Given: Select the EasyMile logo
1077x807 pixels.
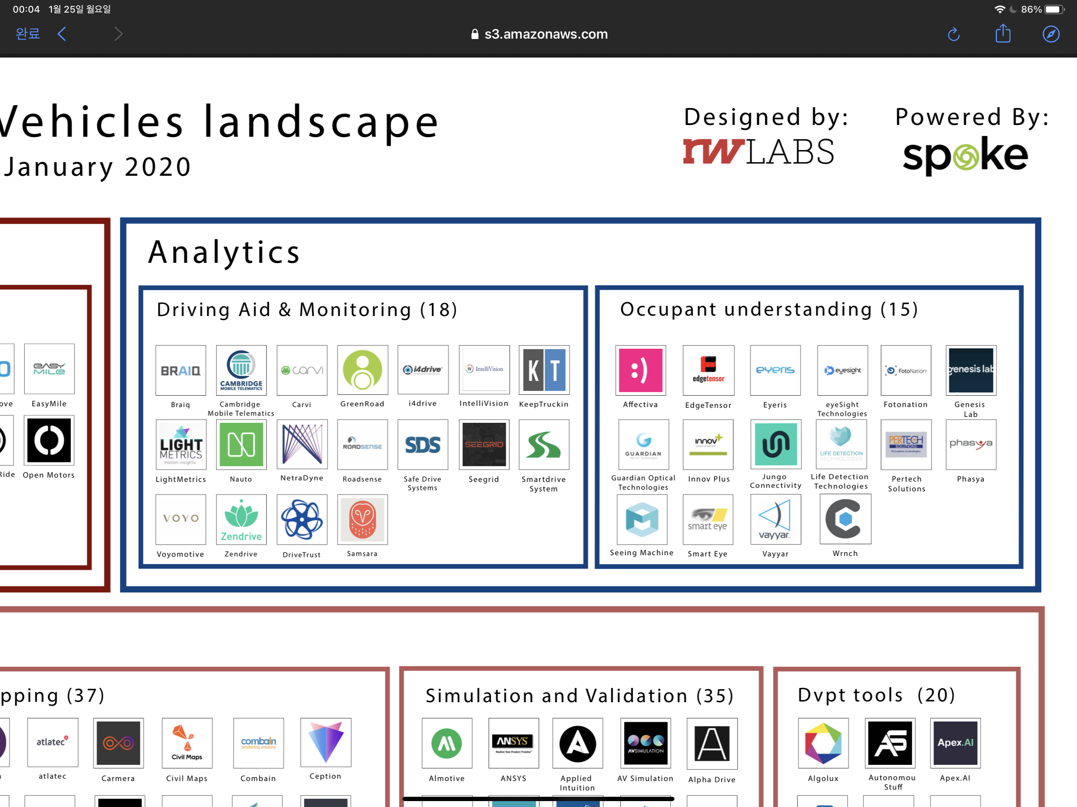Looking at the screenshot, I should click(x=49, y=368).
